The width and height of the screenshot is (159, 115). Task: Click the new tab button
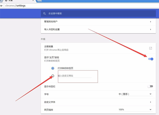coord(39,1)
